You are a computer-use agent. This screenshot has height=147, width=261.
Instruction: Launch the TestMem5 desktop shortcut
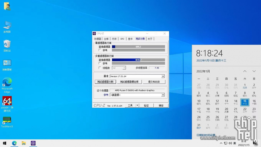[7, 122]
